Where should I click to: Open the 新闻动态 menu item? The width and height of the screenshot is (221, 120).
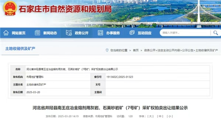click(50, 33)
